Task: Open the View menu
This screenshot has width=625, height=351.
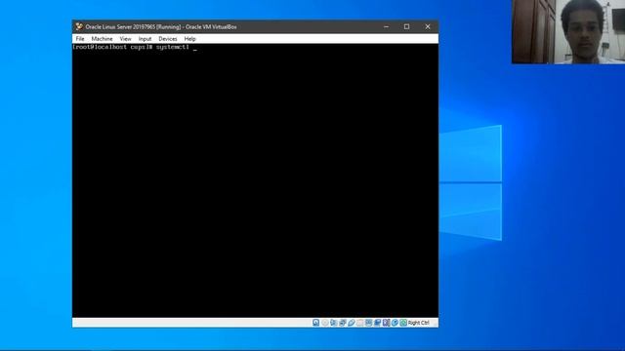Action: 125,39
